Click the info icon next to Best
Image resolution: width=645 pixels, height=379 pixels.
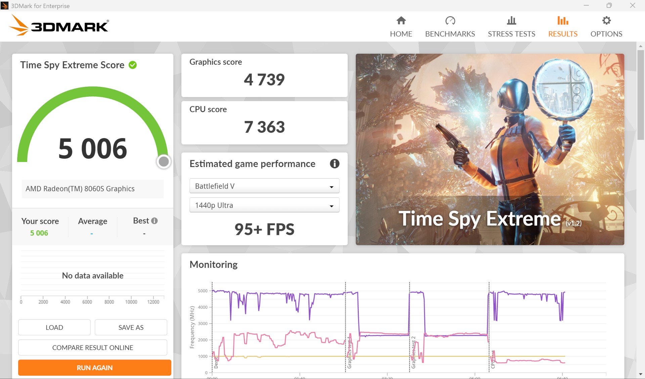coord(155,221)
